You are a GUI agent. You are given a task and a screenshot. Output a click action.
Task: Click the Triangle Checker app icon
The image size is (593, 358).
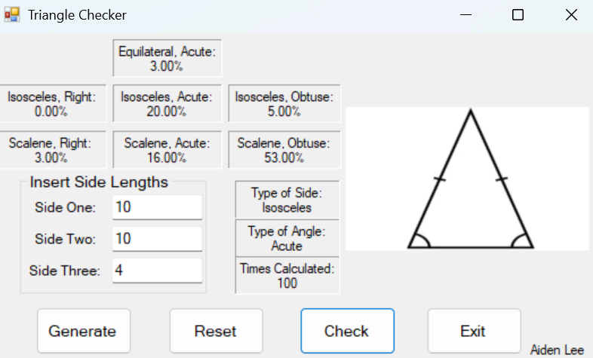click(x=12, y=15)
